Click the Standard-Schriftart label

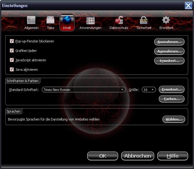[24, 90]
